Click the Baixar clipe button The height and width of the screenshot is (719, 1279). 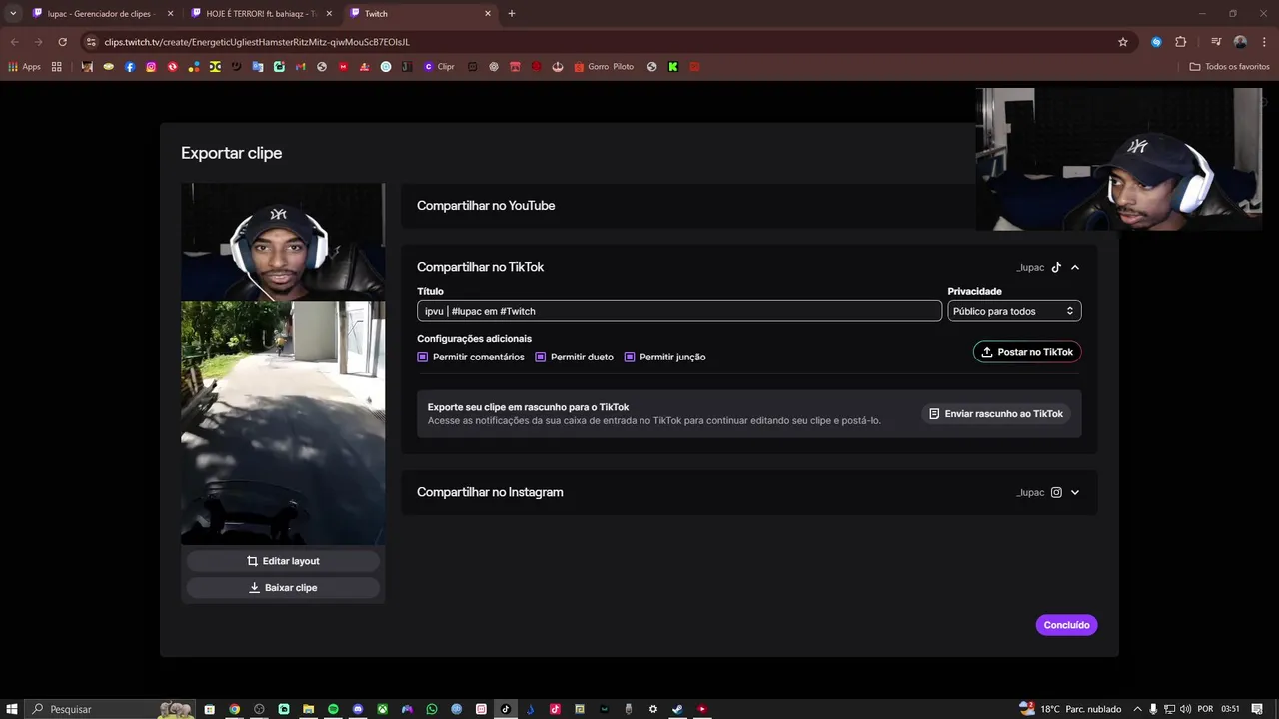[x=283, y=588]
